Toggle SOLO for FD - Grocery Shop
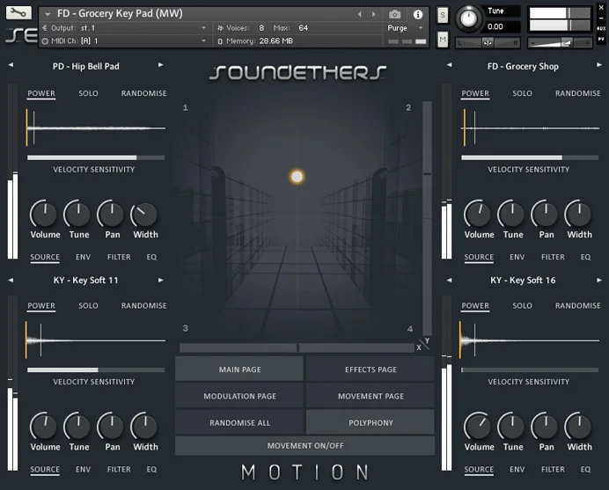This screenshot has width=609, height=490. click(522, 93)
